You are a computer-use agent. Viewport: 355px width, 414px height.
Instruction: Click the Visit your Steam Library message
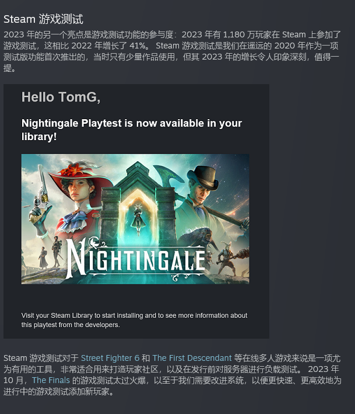(x=134, y=320)
